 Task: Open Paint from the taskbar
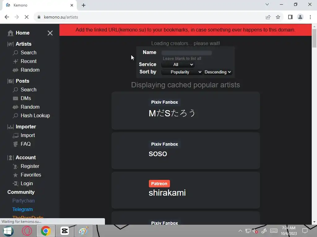pos(84,231)
